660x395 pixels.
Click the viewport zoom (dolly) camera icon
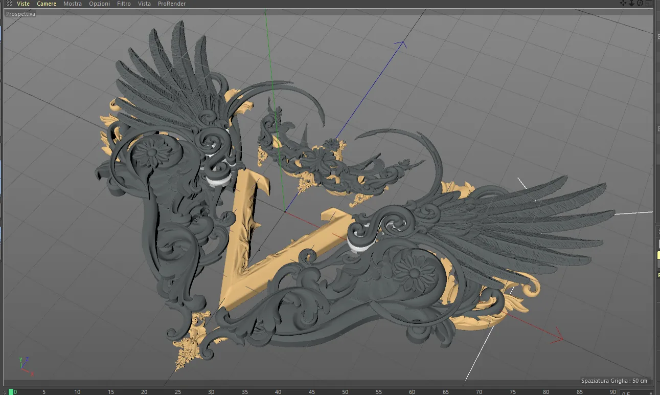pyautogui.click(x=631, y=3)
